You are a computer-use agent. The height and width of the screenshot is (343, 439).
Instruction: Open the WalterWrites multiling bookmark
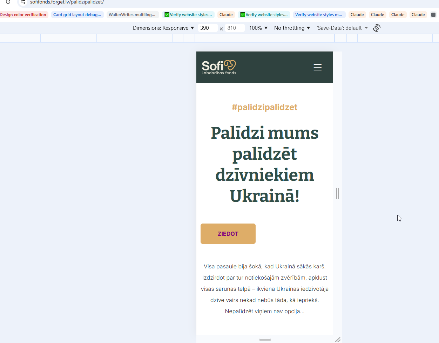pyautogui.click(x=132, y=15)
